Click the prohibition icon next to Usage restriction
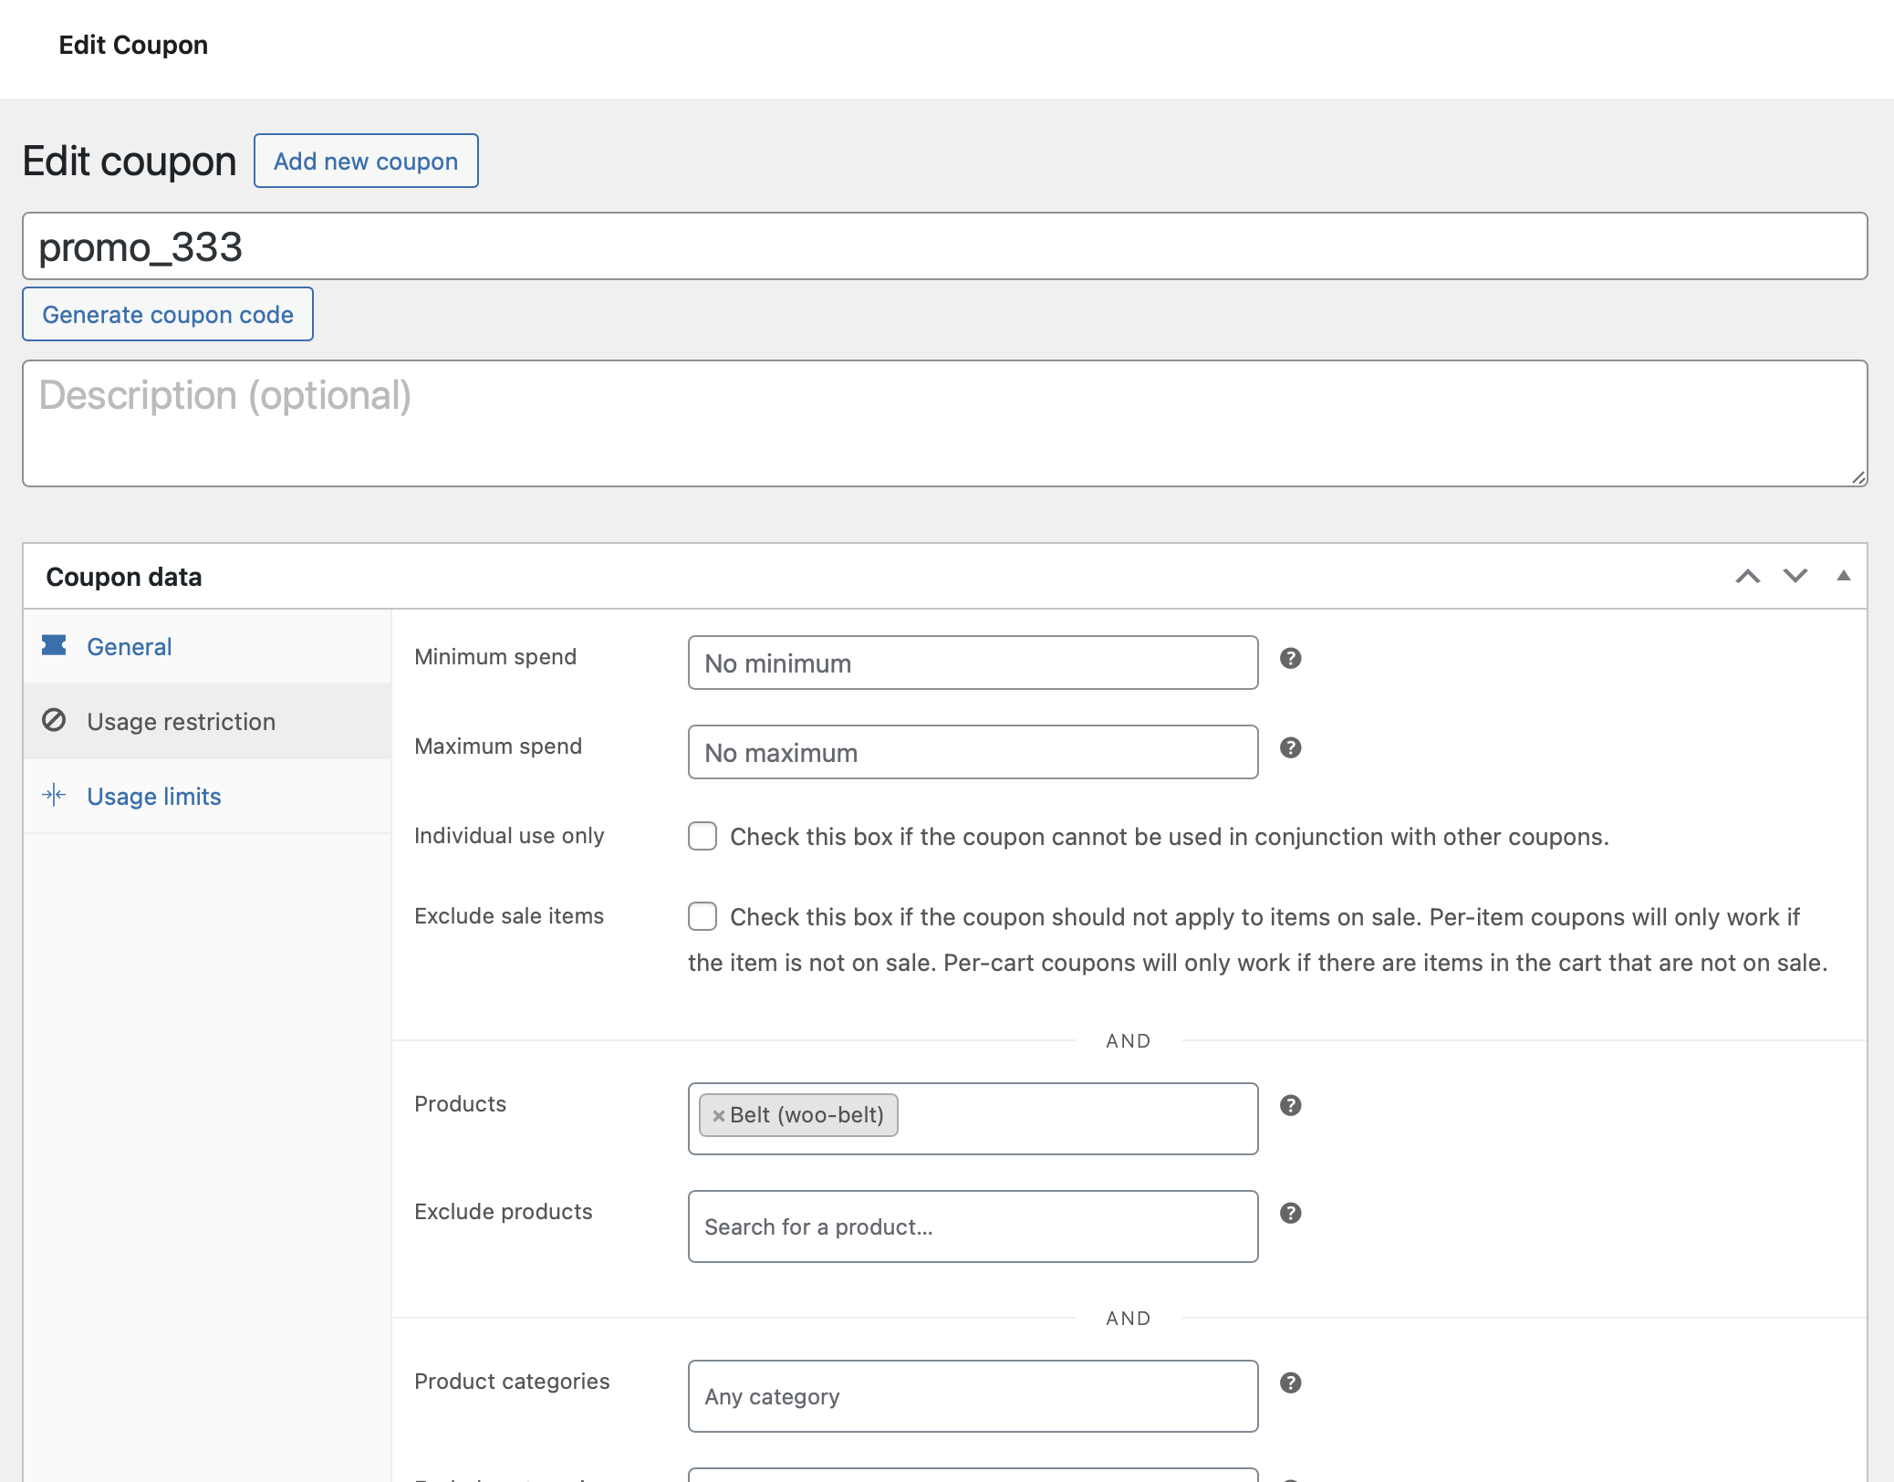 pyautogui.click(x=55, y=720)
